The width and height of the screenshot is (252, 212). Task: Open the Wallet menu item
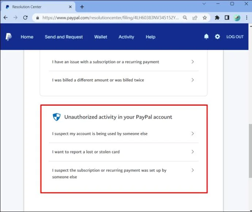pyautogui.click(x=100, y=37)
